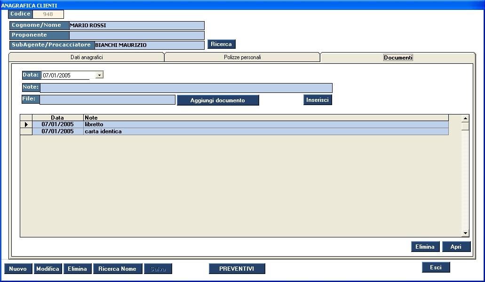485x282 pixels.
Task: Open the Dati anagrafici tab
Action: pos(87,57)
